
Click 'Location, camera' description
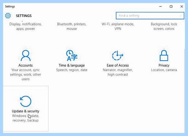coord(164,70)
